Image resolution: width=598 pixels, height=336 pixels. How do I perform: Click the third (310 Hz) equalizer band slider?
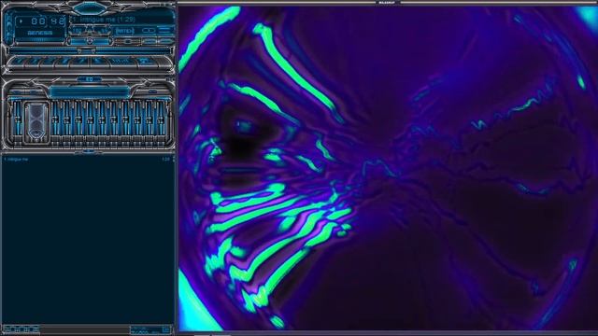coord(78,119)
